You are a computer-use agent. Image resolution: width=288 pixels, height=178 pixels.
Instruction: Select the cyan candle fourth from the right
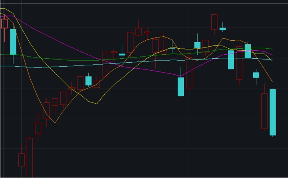click(248, 51)
